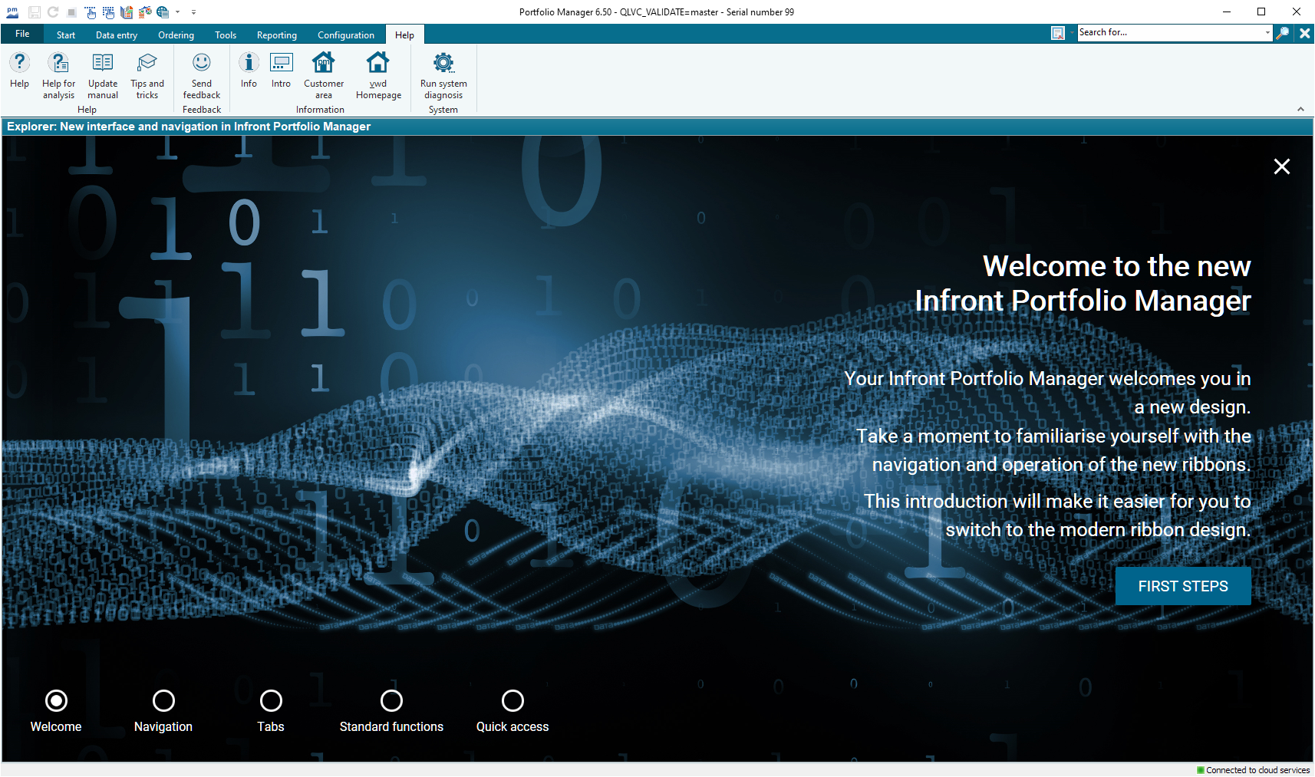Open the Help for analysis icon
The width and height of the screenshot is (1315, 777).
[x=58, y=64]
